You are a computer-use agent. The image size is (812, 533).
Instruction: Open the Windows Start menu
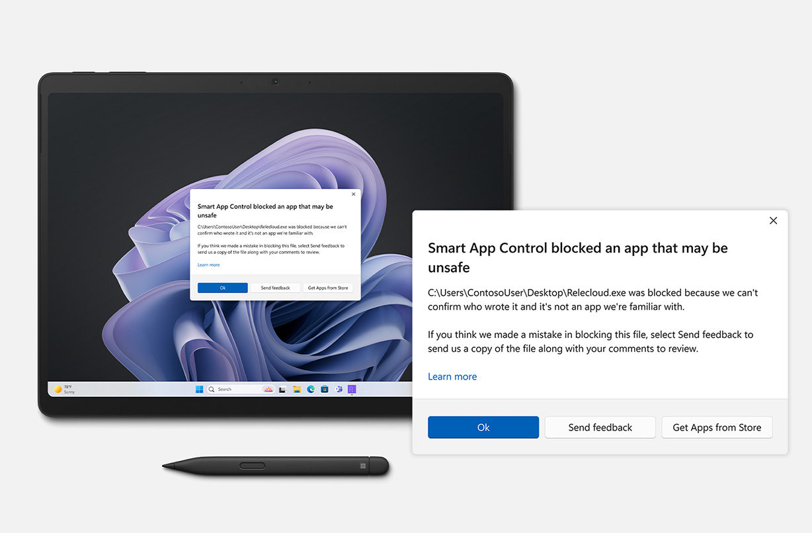coord(199,389)
